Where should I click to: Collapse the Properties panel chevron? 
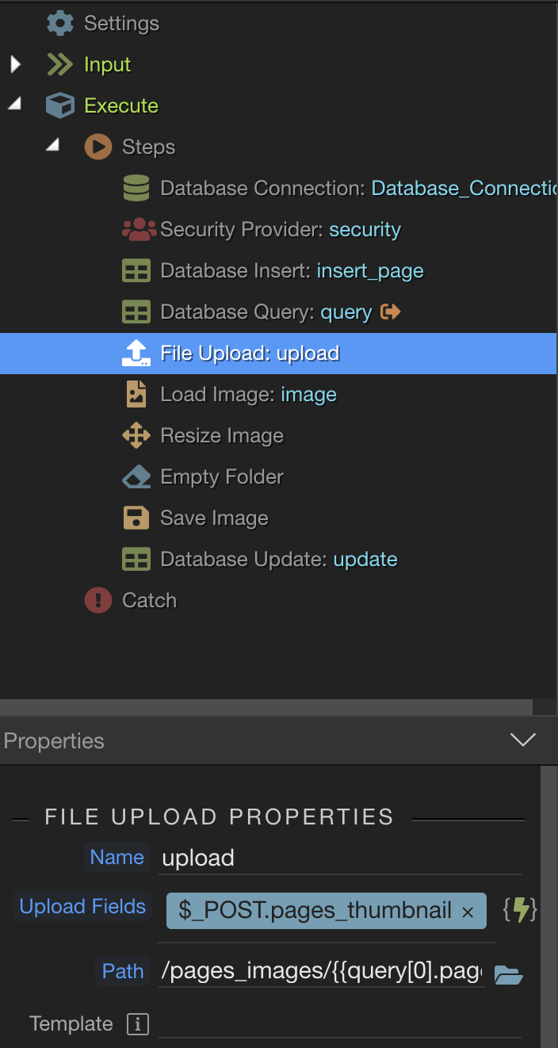(523, 740)
